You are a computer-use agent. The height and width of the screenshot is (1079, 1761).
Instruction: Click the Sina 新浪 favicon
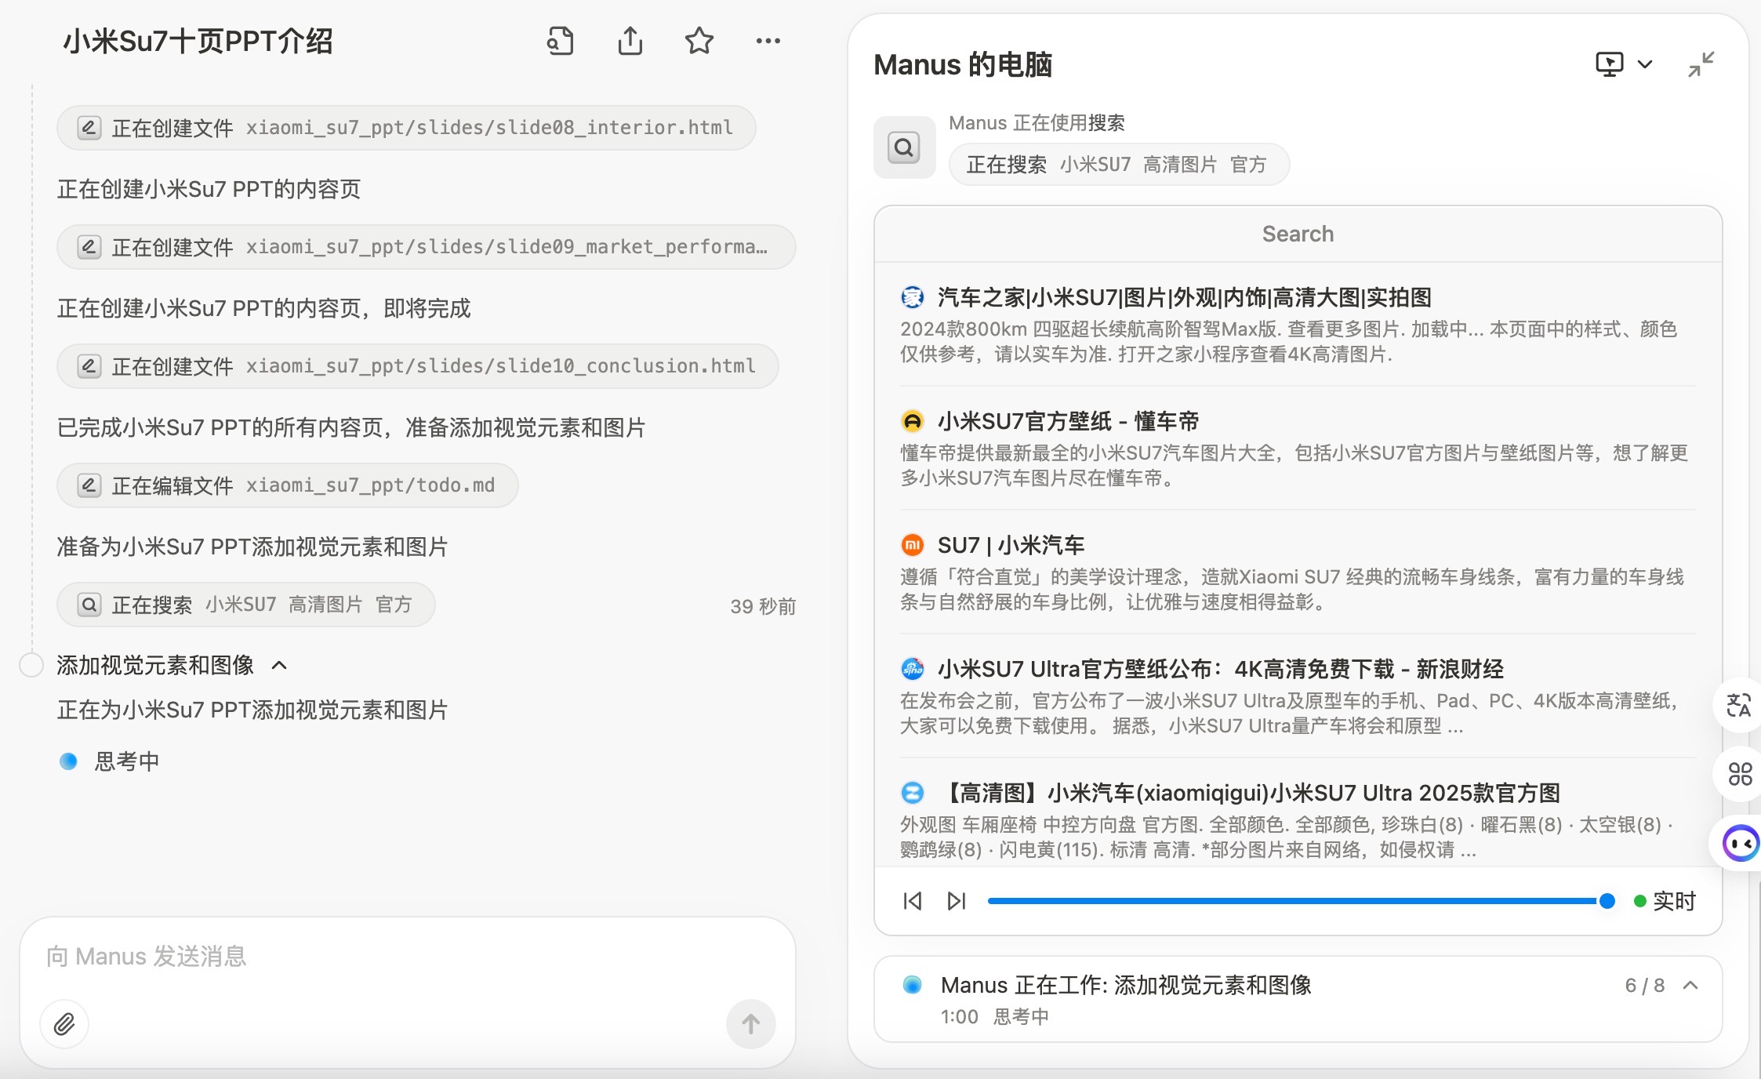click(912, 669)
